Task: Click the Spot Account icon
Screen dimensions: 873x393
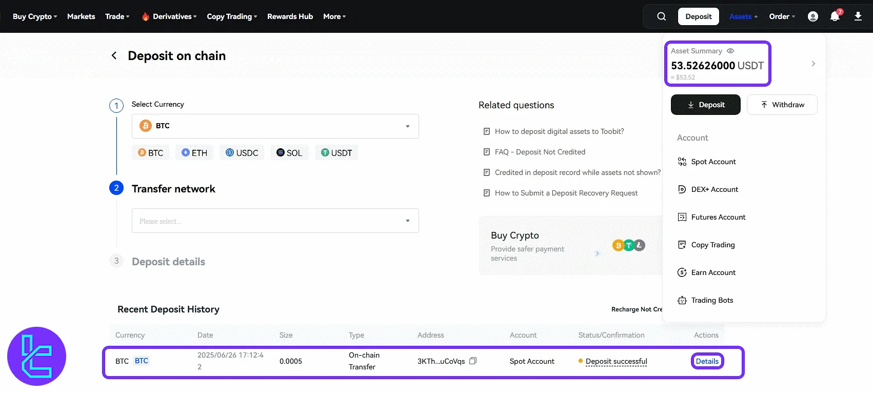Action: [682, 162]
